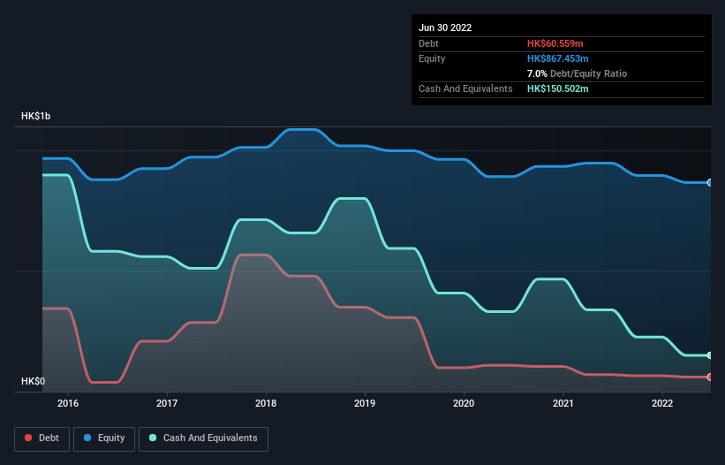725x465 pixels.
Task: Click the red Debt legend dot
Action: (x=28, y=438)
